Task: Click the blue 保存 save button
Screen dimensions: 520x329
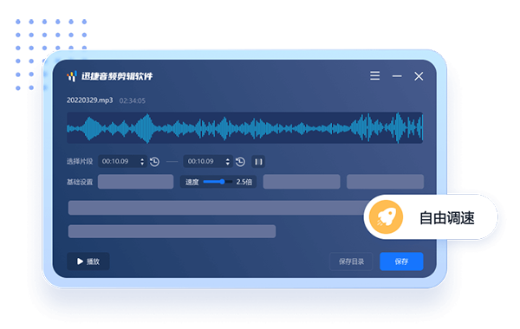Action: pyautogui.click(x=401, y=261)
